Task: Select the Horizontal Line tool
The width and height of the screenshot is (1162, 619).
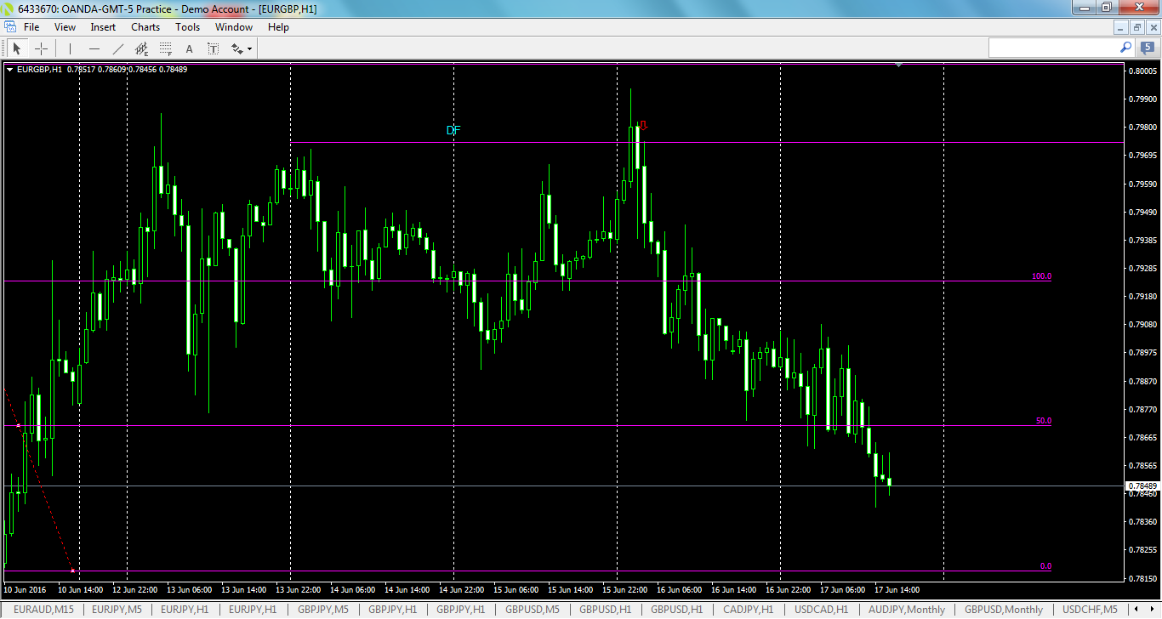Action: [94, 48]
